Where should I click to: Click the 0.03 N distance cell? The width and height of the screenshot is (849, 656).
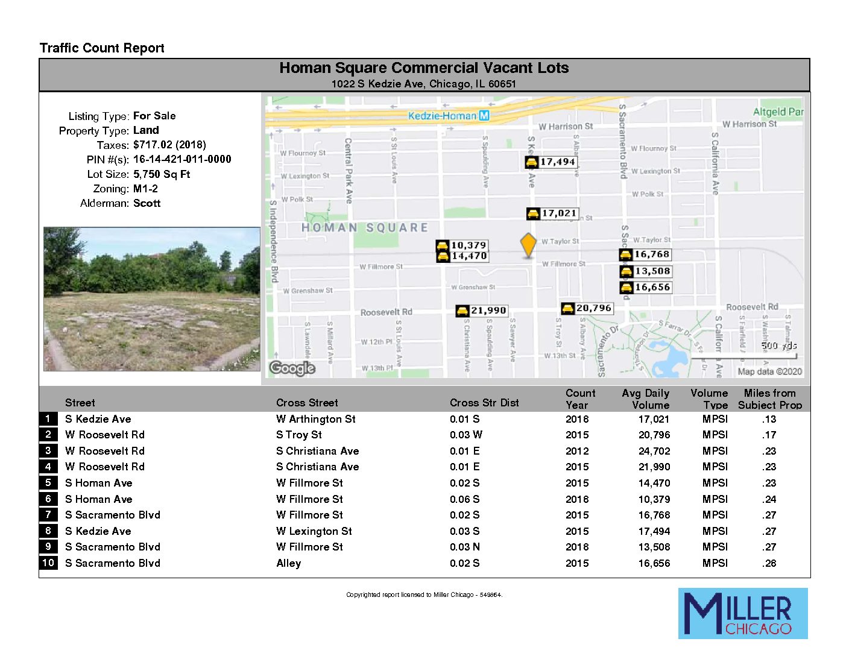point(465,547)
